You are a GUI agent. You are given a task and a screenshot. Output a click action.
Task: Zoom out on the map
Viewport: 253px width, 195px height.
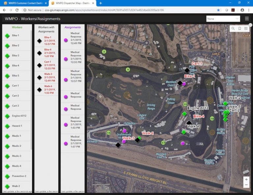pos(246,185)
